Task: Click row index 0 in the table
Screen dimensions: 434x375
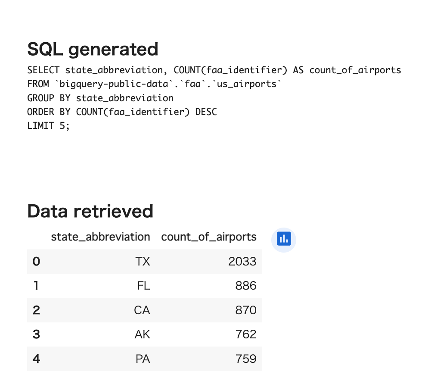Action: pyautogui.click(x=36, y=261)
